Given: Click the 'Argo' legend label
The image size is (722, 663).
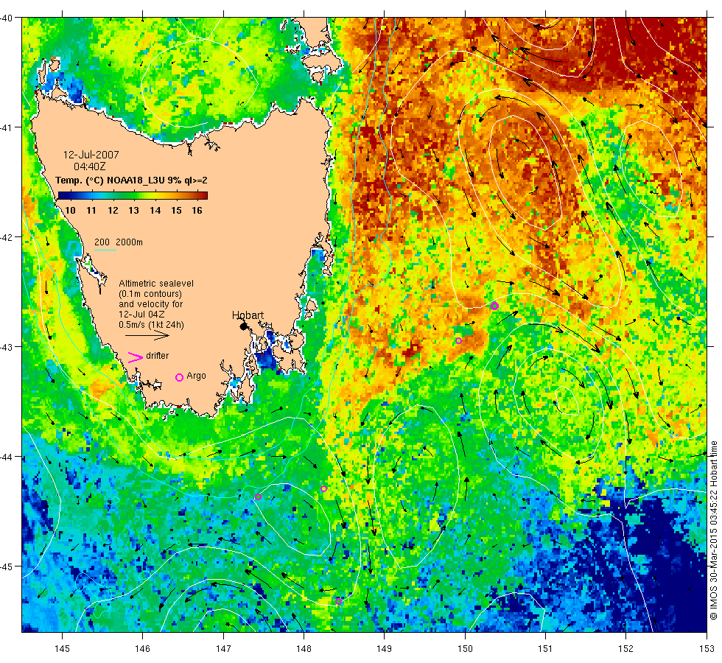Looking at the screenshot, I should click(196, 376).
